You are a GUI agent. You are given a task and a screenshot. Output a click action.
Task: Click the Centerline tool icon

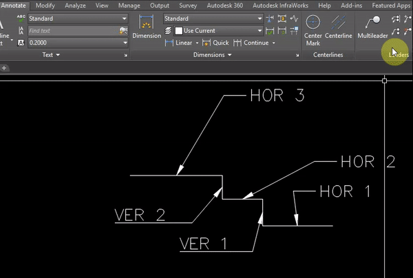[x=338, y=23]
